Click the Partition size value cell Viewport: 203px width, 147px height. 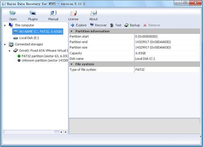[167, 47]
